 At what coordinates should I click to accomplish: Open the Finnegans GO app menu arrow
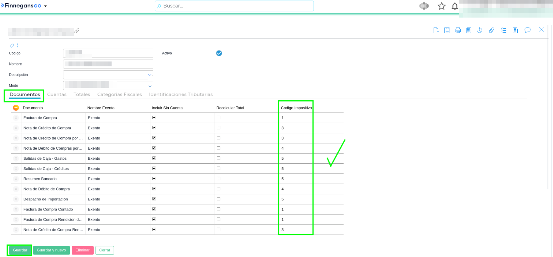[x=45, y=6]
